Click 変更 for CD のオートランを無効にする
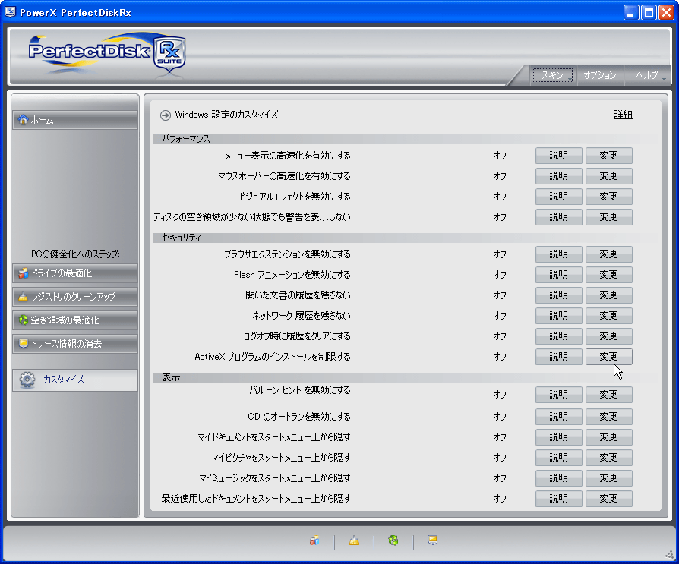 [609, 417]
